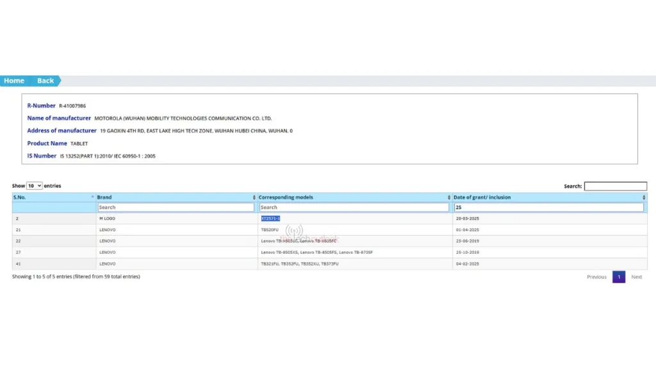Image resolution: width=656 pixels, height=369 pixels.
Task: Click the Brand column search filter box
Action: (x=176, y=208)
